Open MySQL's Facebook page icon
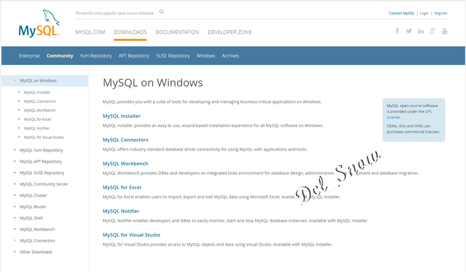This screenshot has width=466, height=272. (397, 31)
